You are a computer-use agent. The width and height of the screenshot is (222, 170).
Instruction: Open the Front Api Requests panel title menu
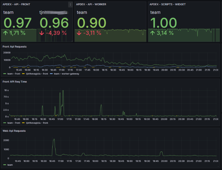coord(15,47)
